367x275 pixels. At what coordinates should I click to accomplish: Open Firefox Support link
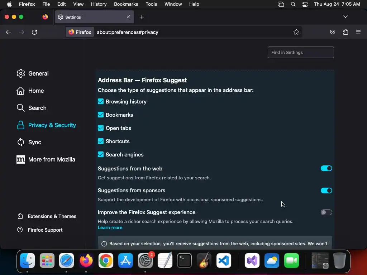pos(40,230)
